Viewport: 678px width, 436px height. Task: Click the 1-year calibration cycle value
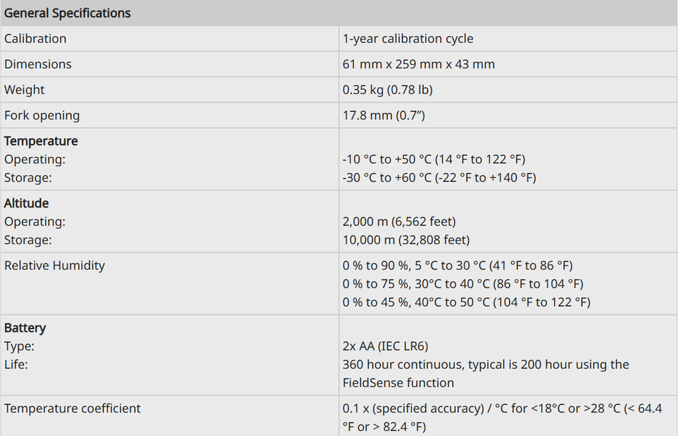point(408,38)
